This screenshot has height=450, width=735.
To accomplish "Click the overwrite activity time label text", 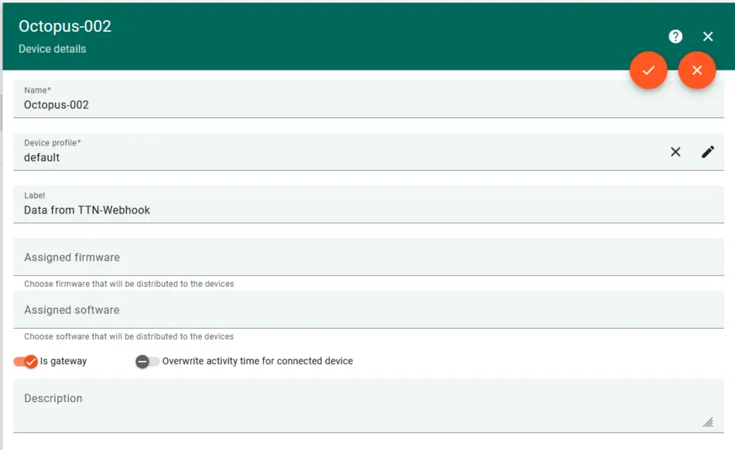I will click(257, 361).
